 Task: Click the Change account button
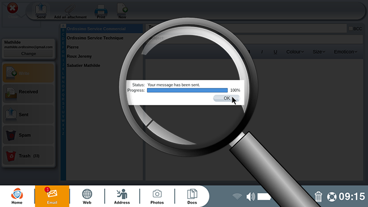[28, 54]
